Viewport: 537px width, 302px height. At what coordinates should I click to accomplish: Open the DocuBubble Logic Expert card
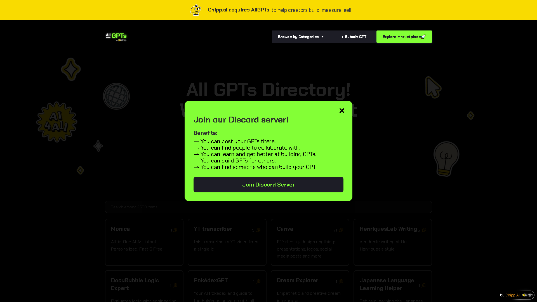pos(144,286)
